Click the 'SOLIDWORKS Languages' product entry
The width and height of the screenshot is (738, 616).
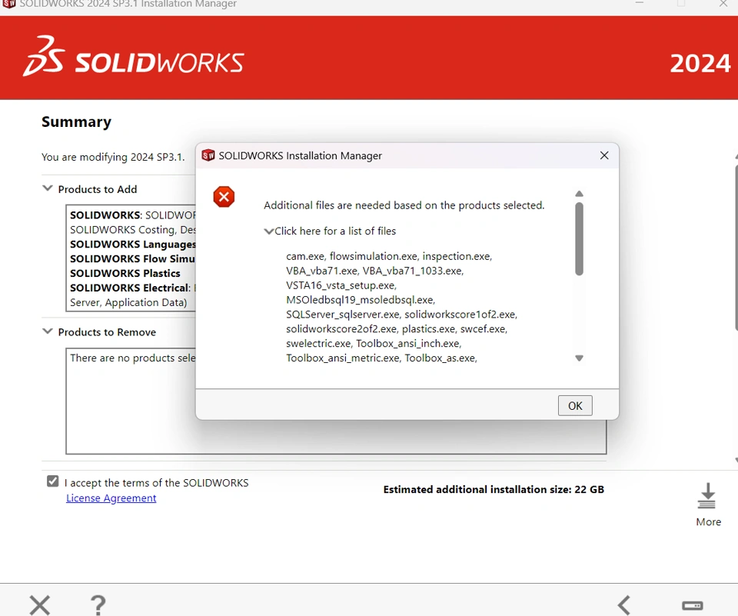pyautogui.click(x=133, y=244)
